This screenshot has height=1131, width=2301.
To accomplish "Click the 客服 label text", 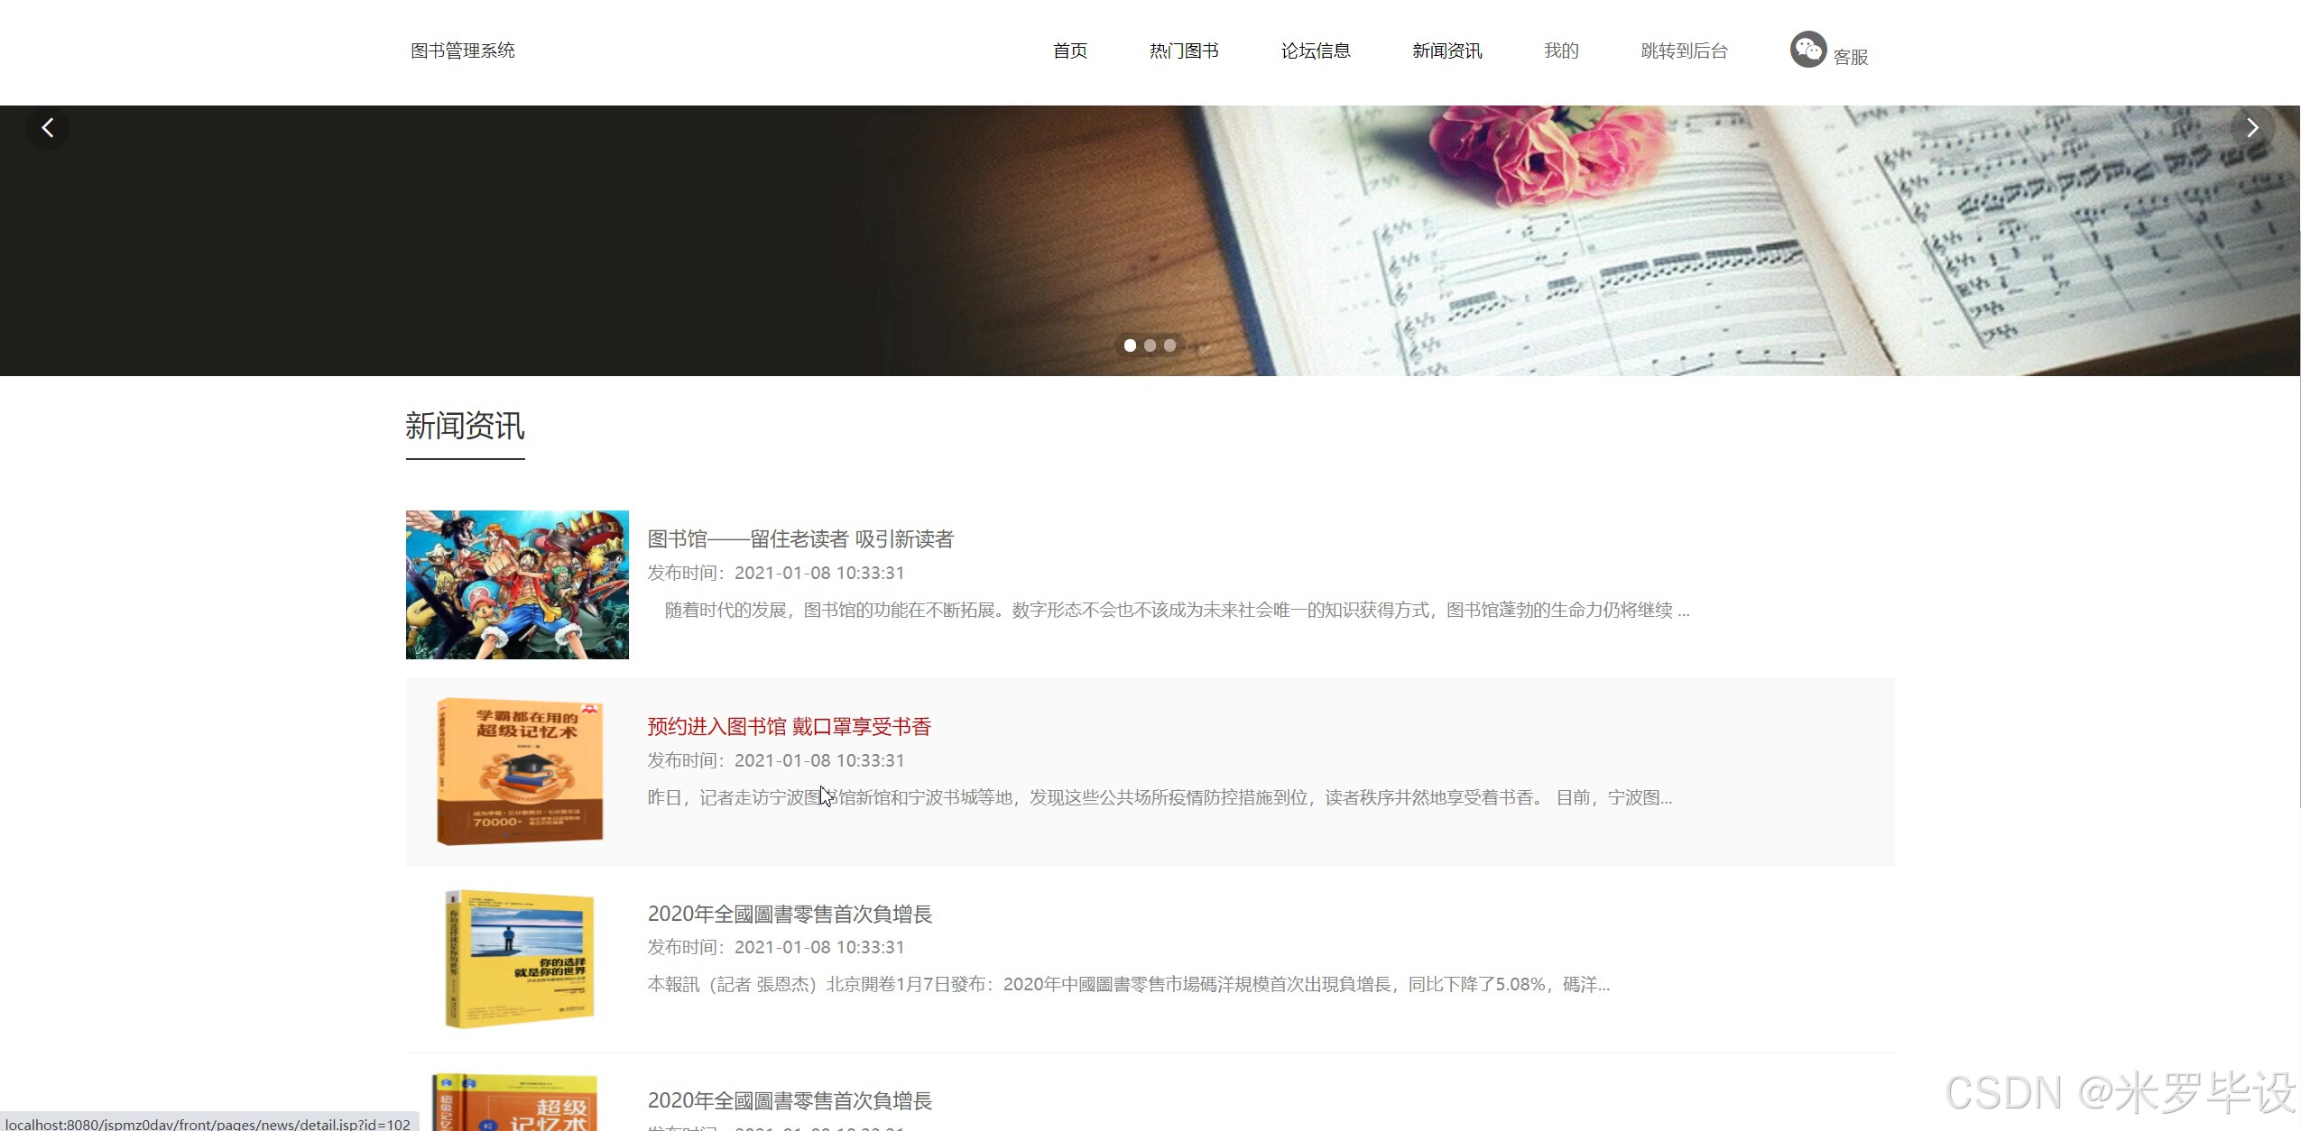I will 1850,57.
